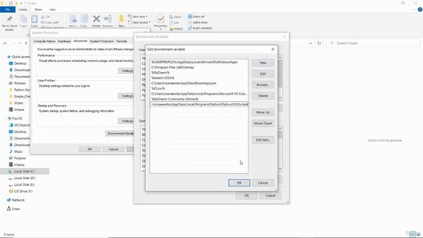
Task: Open System Protection tab in System Properties
Action: pyautogui.click(x=102, y=41)
